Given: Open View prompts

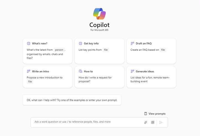Looking at the screenshot, I should tap(155, 114).
